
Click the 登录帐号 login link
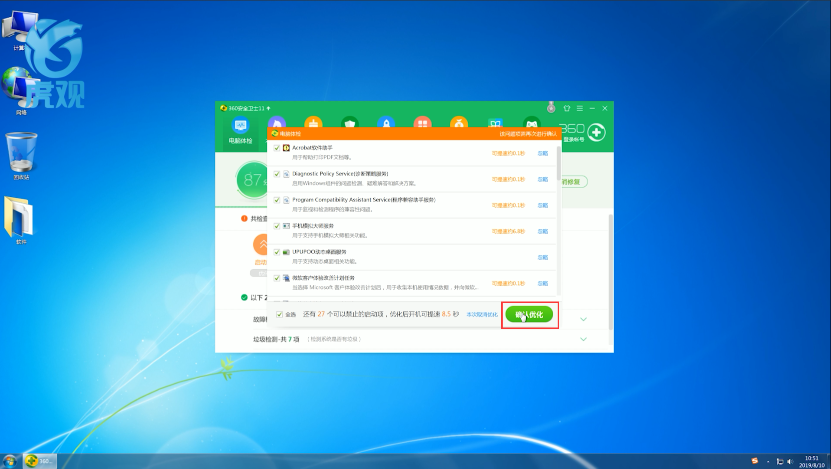574,139
